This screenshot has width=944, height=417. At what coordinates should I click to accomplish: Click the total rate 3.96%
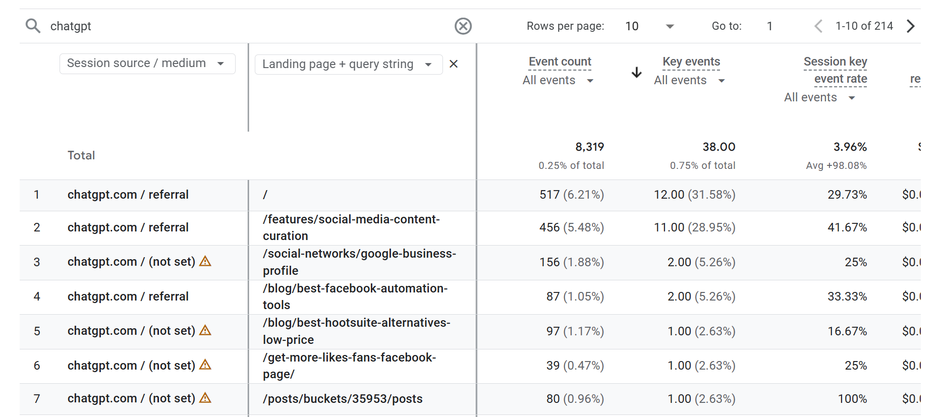point(850,147)
